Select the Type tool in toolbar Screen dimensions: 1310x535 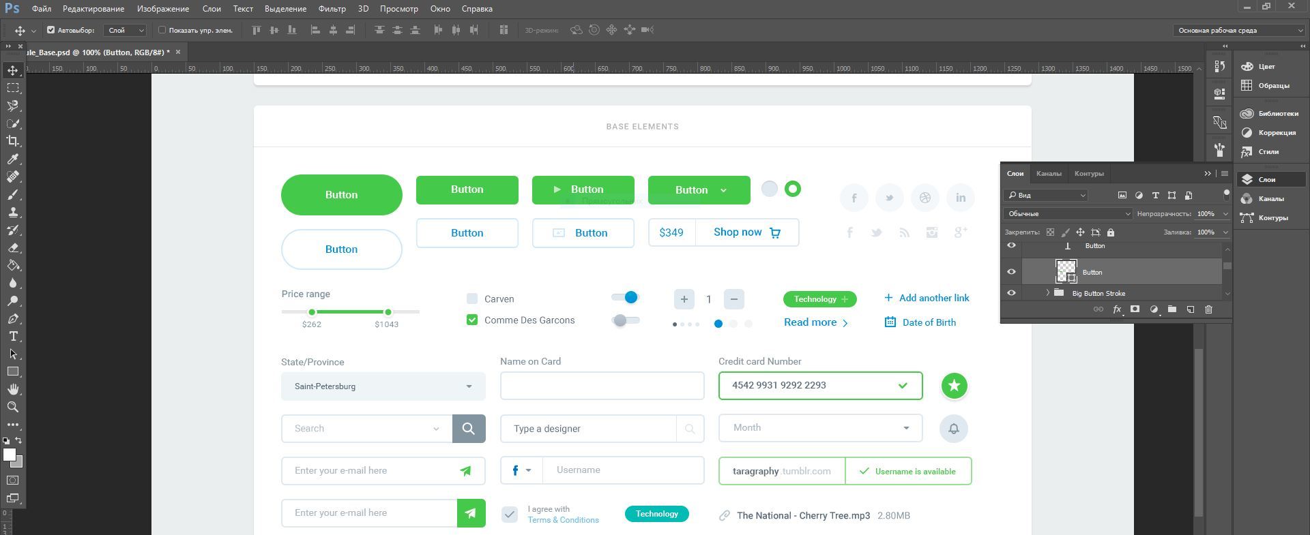pyautogui.click(x=13, y=336)
